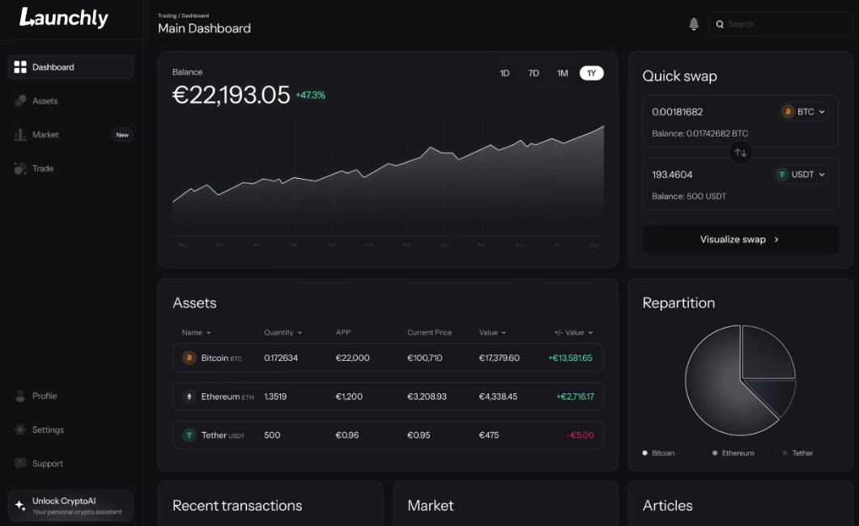Viewport: 859px width, 526px height.
Task: Click the BTC coin icon in Quick swap
Action: 788,112
